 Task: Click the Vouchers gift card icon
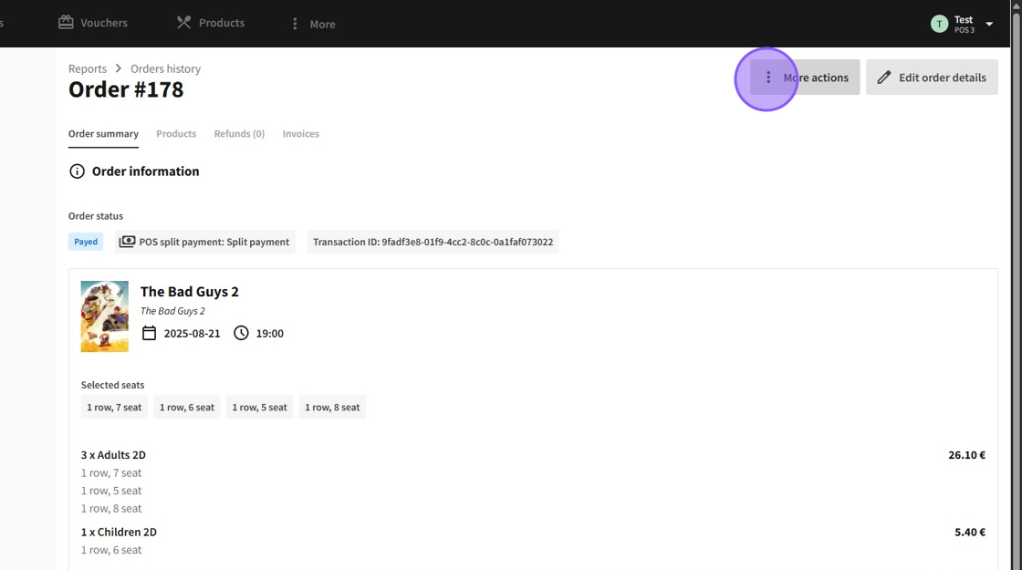click(66, 23)
